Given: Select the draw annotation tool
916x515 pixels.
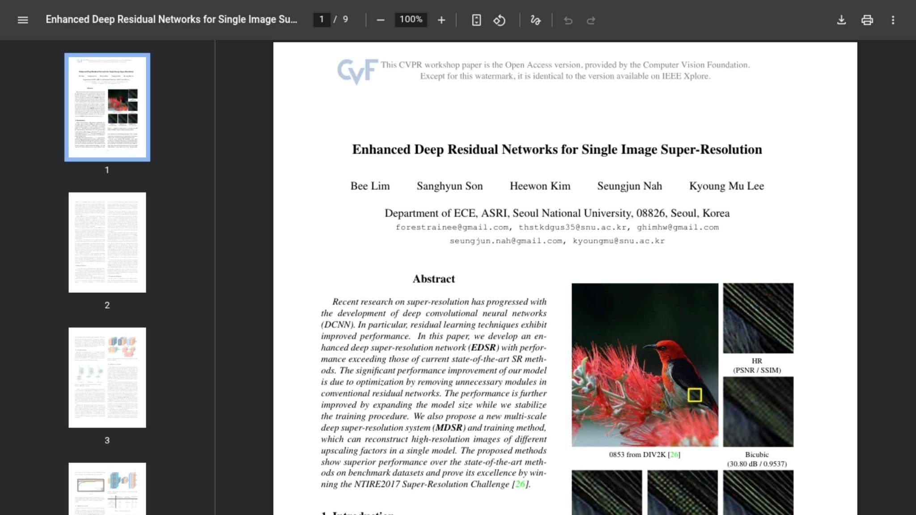Looking at the screenshot, I should pyautogui.click(x=535, y=20).
